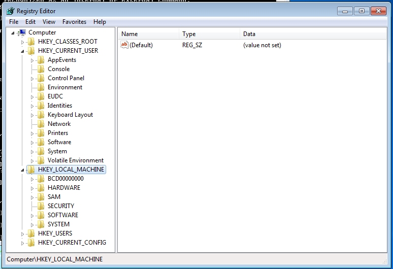Image resolution: width=393 pixels, height=269 pixels.
Task: Select the (Default) value name
Action: click(141, 45)
